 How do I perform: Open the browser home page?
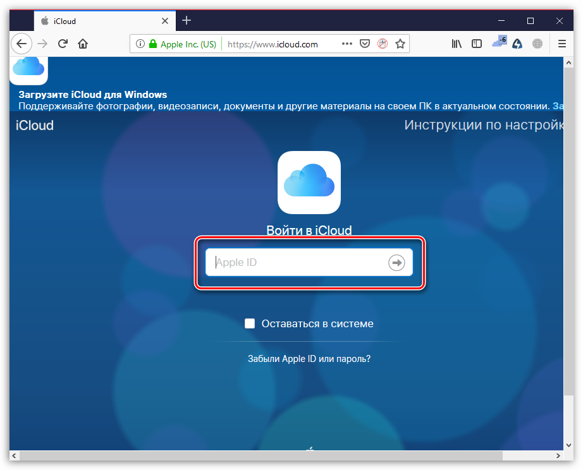(83, 44)
